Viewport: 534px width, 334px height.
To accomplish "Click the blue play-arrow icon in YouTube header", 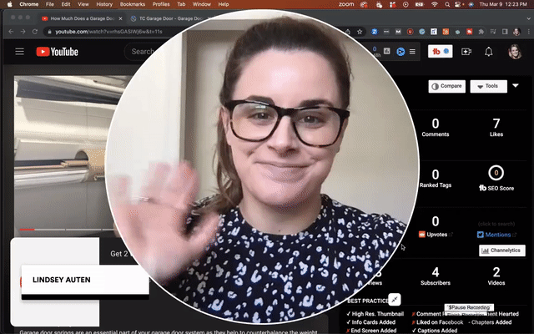I will pyautogui.click(x=400, y=52).
